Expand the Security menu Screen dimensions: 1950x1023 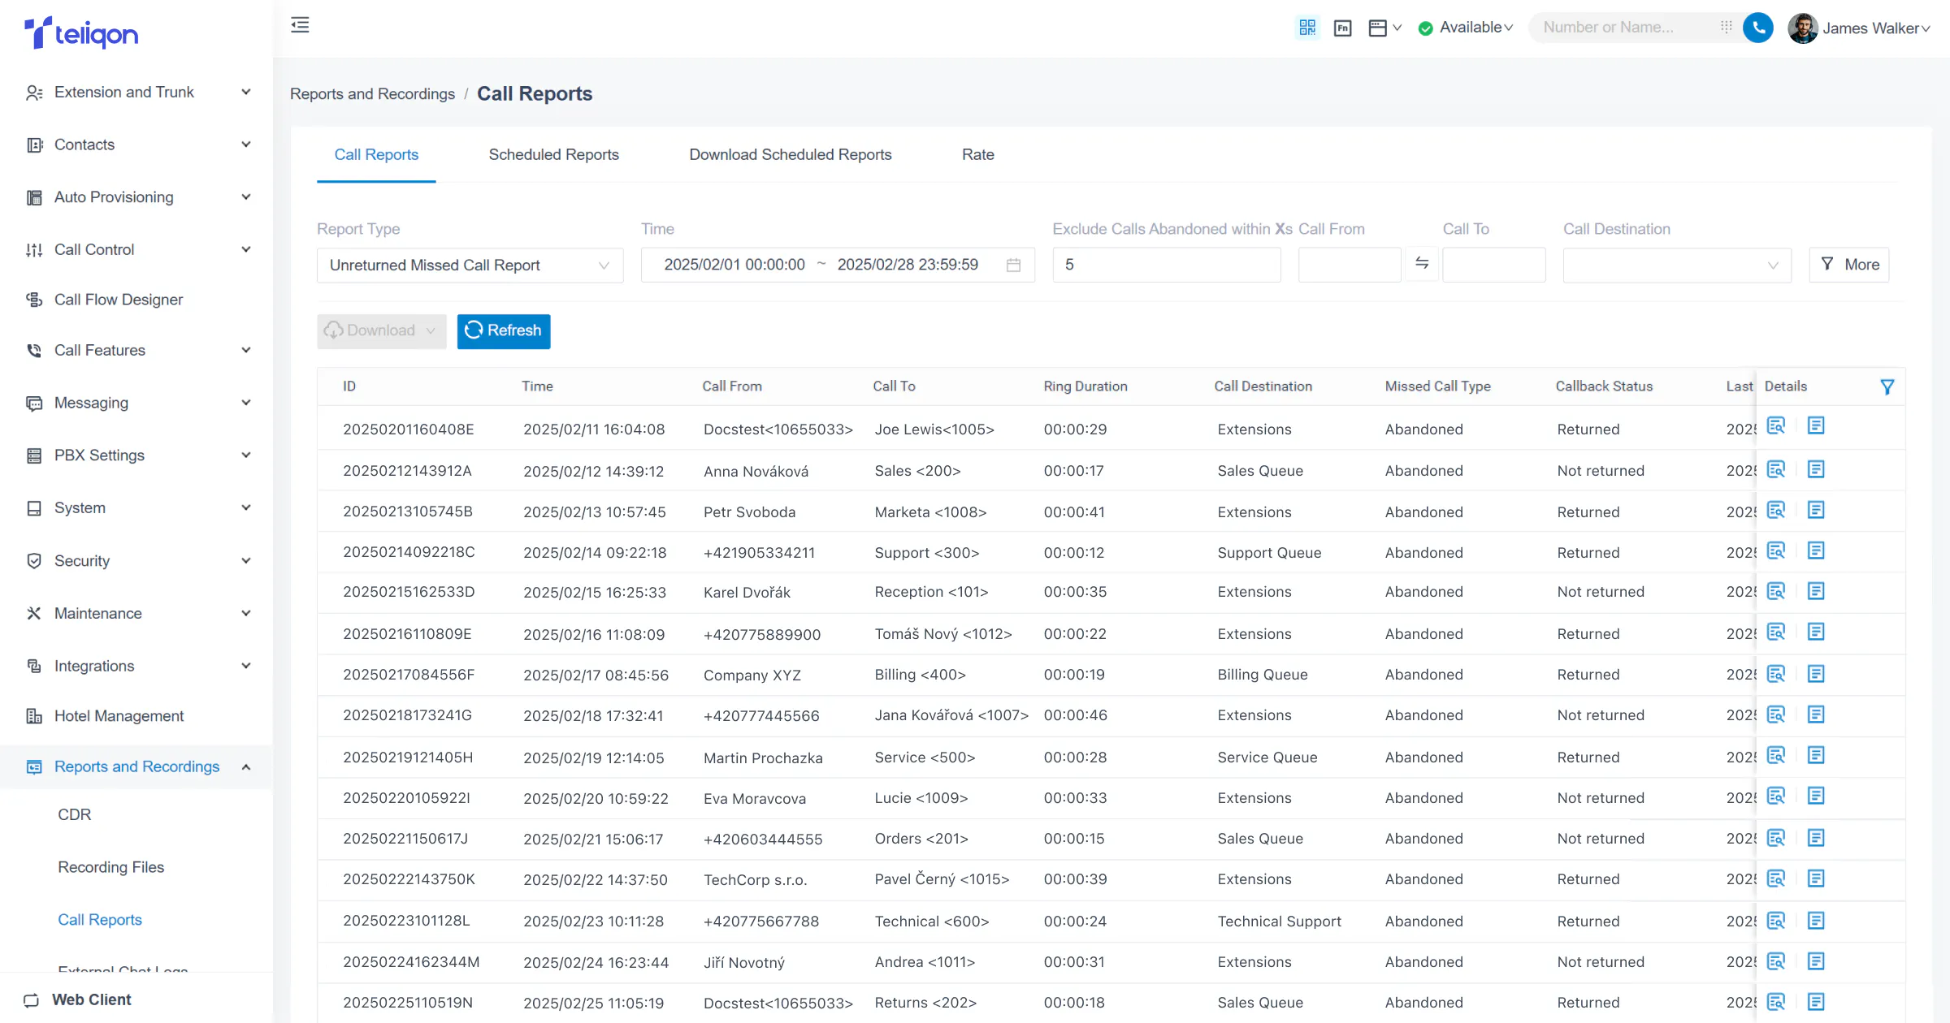coord(136,561)
